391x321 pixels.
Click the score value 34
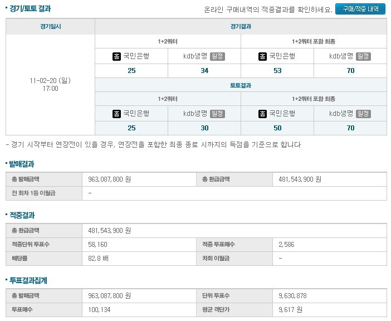click(204, 71)
